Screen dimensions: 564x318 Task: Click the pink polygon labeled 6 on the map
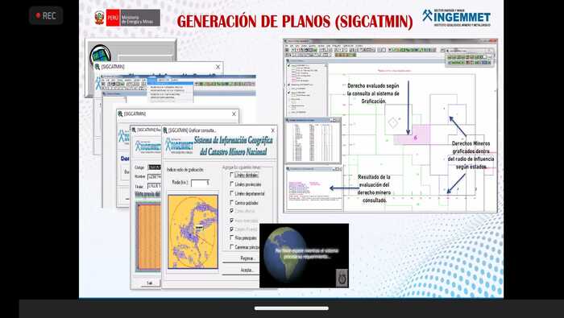pyautogui.click(x=416, y=137)
